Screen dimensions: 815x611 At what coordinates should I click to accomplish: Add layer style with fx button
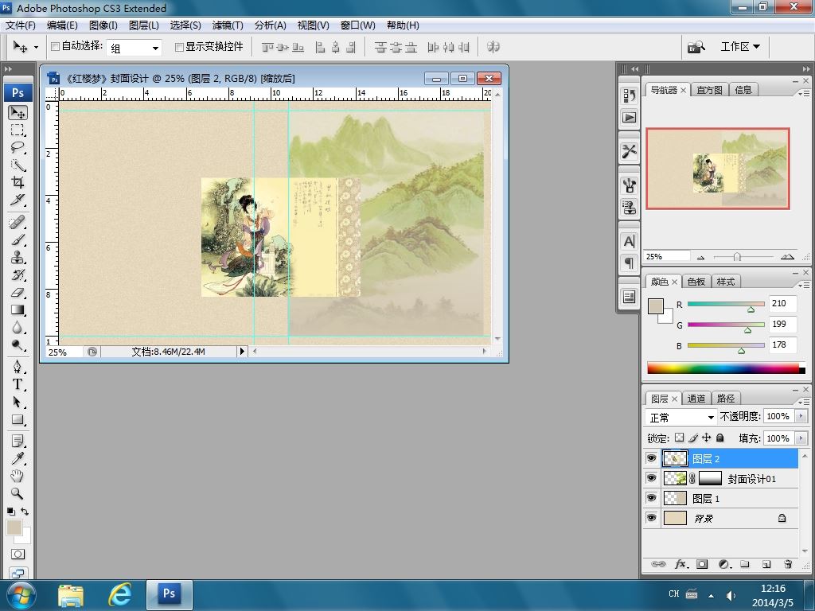coord(681,564)
